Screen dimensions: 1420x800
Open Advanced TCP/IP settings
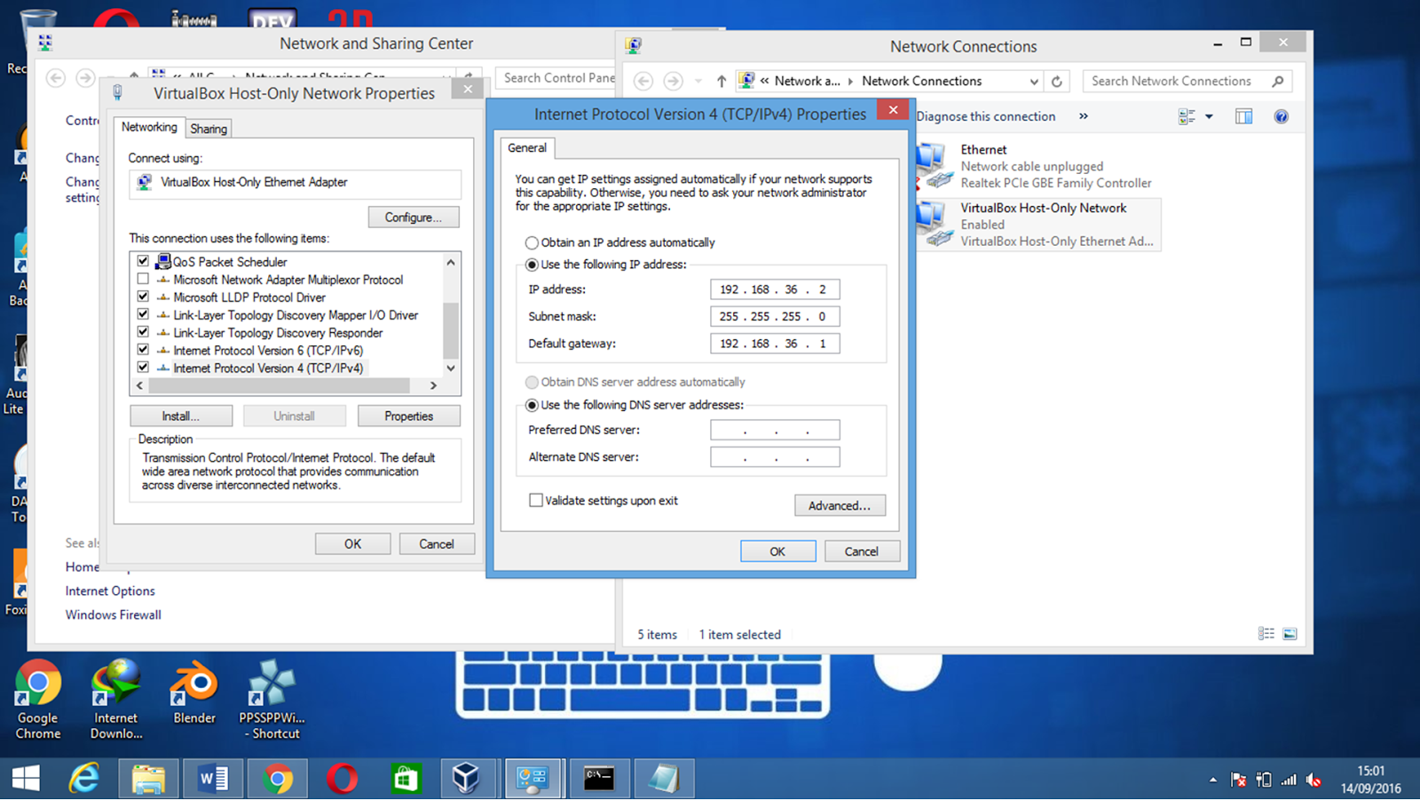pyautogui.click(x=840, y=505)
